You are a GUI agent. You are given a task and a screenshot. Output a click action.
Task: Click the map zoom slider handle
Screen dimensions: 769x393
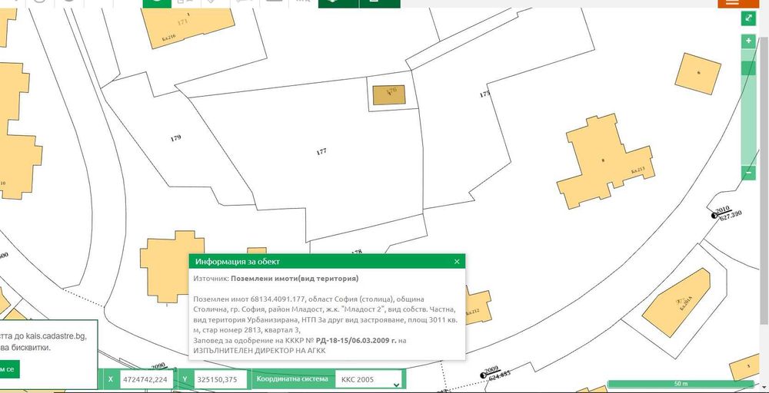coord(748,68)
